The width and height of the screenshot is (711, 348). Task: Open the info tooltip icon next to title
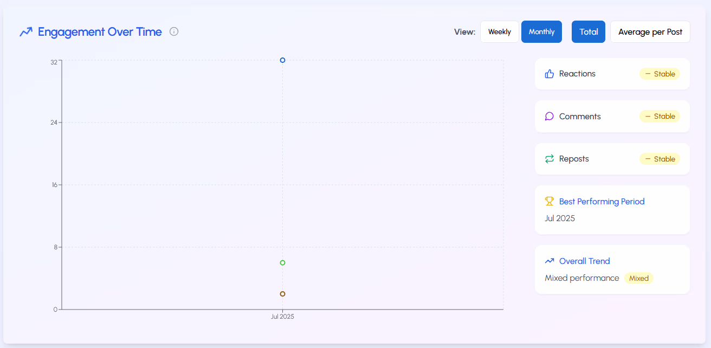pyautogui.click(x=173, y=31)
